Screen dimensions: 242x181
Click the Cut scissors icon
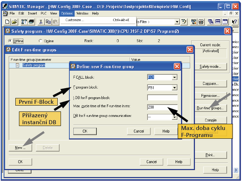41,22
